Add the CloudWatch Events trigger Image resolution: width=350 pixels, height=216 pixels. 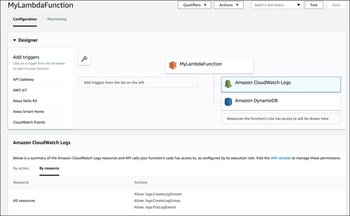29,122
